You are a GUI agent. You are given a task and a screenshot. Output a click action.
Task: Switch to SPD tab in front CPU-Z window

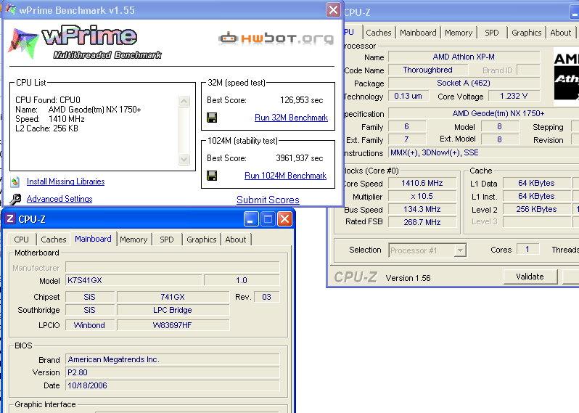point(167,240)
